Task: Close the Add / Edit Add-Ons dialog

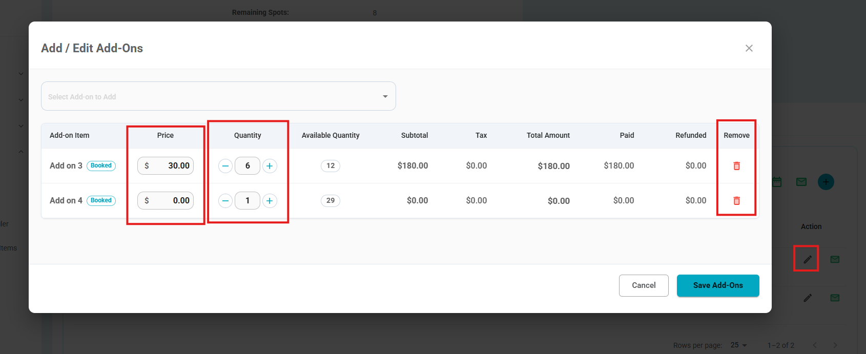Action: (x=749, y=48)
